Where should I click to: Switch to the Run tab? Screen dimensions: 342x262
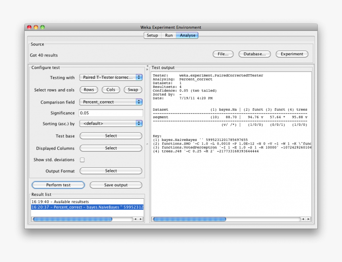click(169, 35)
